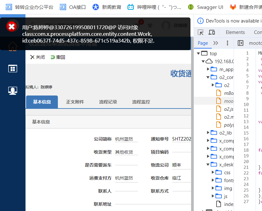The height and width of the screenshot is (211, 262).
Task: Collapse the top frame tree node
Action: [198, 53]
